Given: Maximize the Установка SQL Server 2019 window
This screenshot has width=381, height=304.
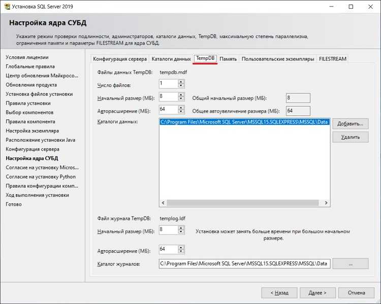Looking at the screenshot, I should (351, 7).
